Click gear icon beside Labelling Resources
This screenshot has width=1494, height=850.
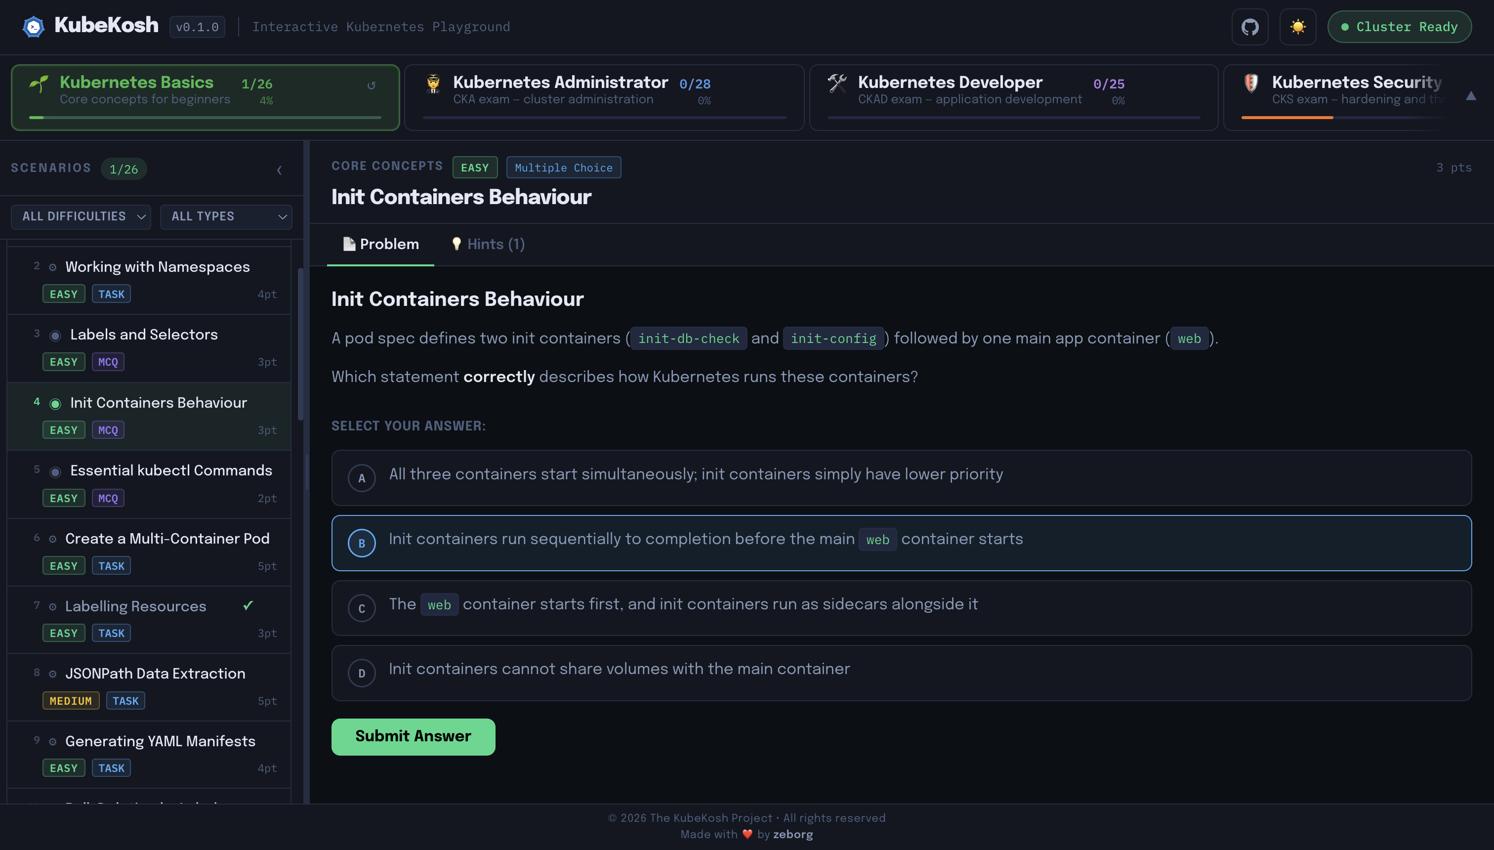click(x=52, y=606)
